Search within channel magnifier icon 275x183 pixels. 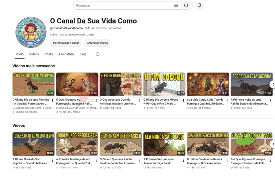pos(98,54)
